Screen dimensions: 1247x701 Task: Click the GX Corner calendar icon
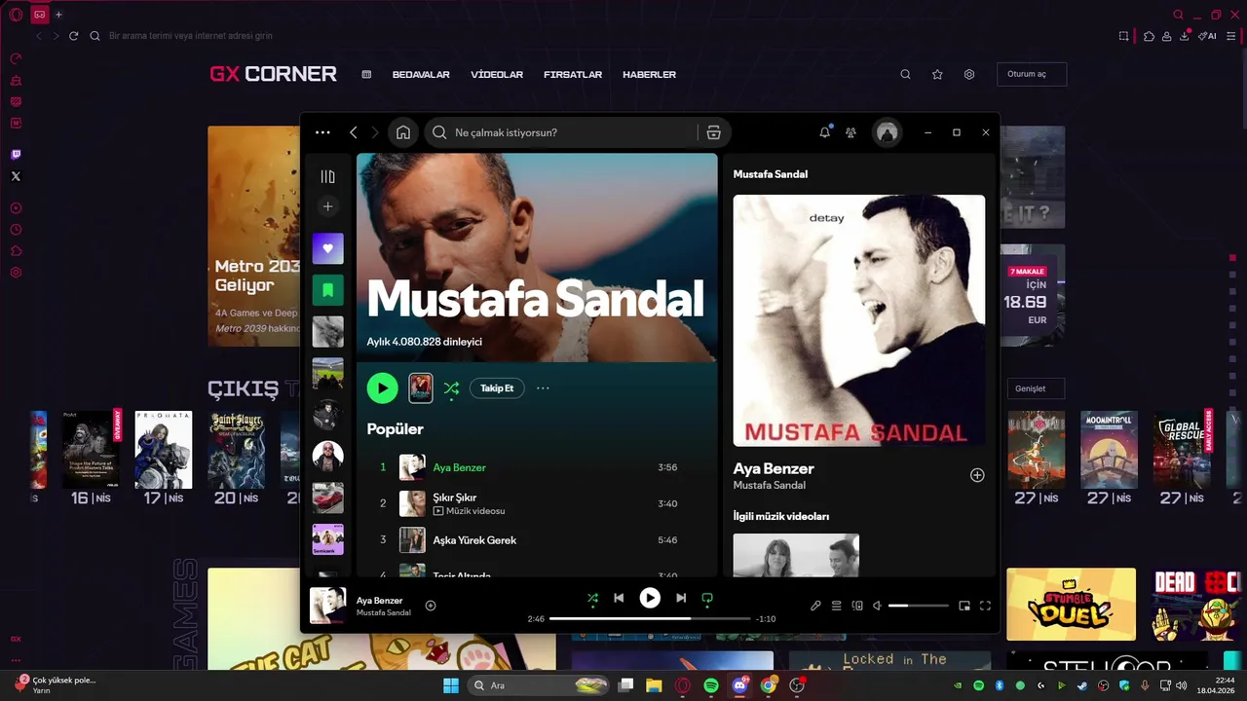(366, 74)
